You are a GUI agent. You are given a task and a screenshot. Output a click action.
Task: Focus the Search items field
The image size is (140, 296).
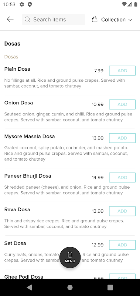tap(53, 20)
